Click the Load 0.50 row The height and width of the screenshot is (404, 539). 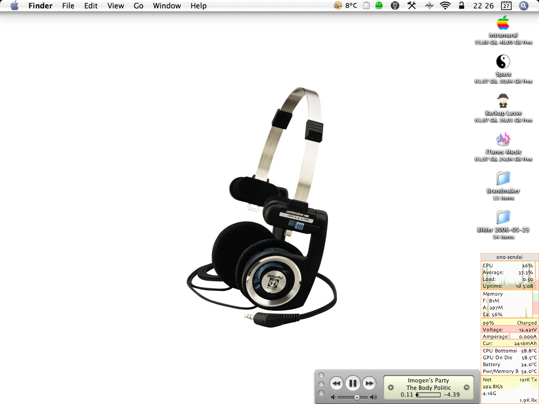click(508, 279)
